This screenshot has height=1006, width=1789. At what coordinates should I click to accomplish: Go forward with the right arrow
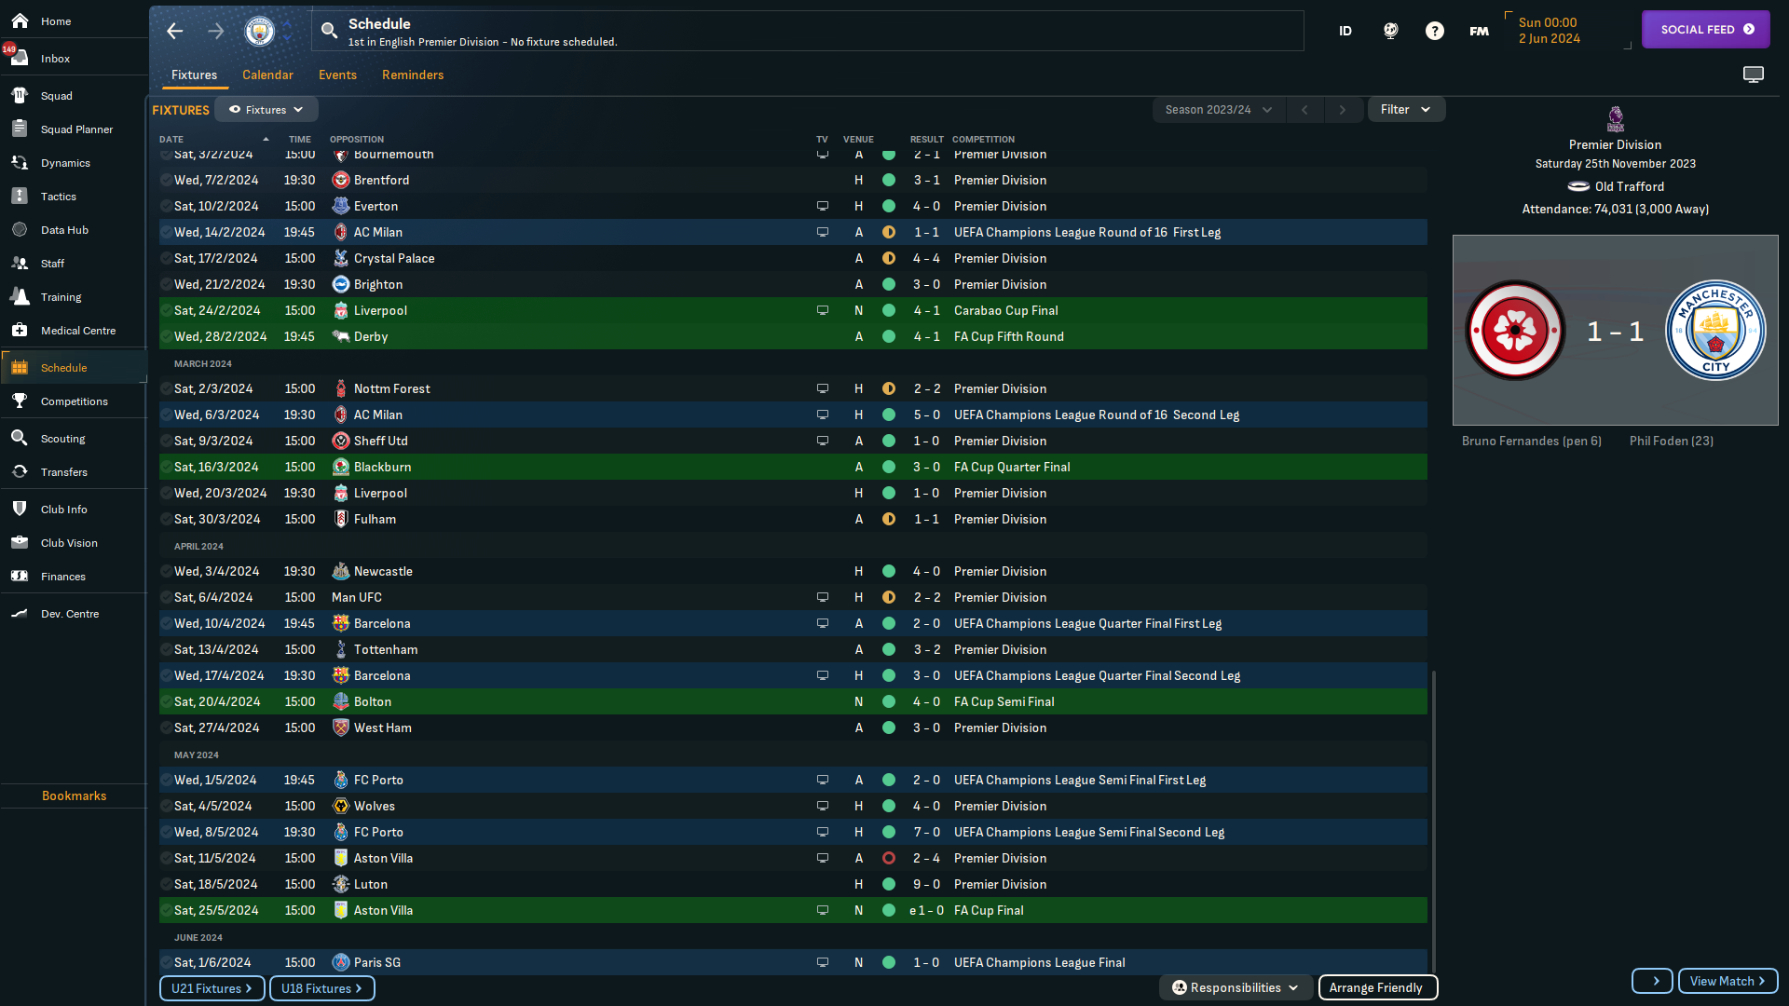[215, 31]
